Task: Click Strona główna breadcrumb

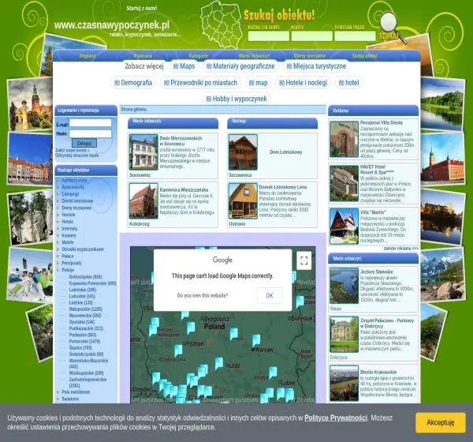Action: click(x=134, y=110)
